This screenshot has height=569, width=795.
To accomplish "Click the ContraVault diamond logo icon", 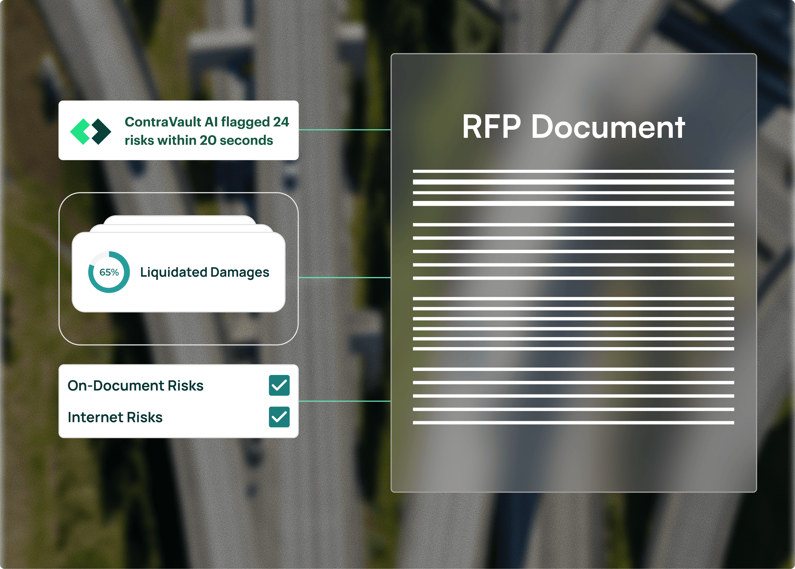I will [x=91, y=131].
